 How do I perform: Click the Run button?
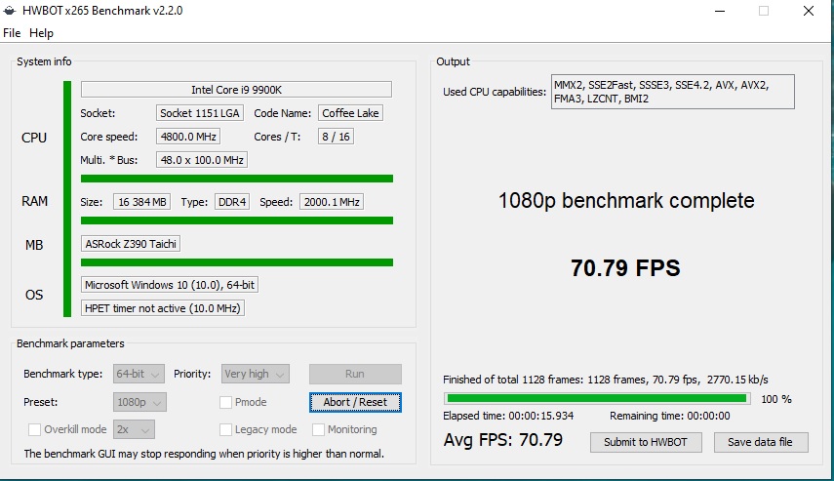[355, 374]
